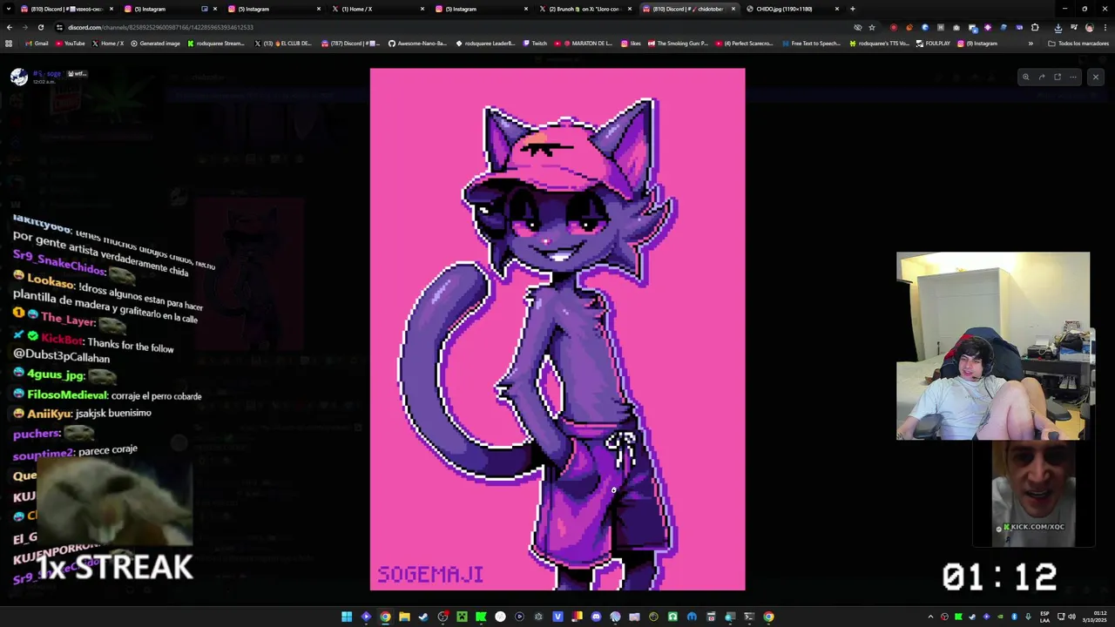Click the site info icon beside URL
Screen dimensions: 1115x627
point(59,27)
